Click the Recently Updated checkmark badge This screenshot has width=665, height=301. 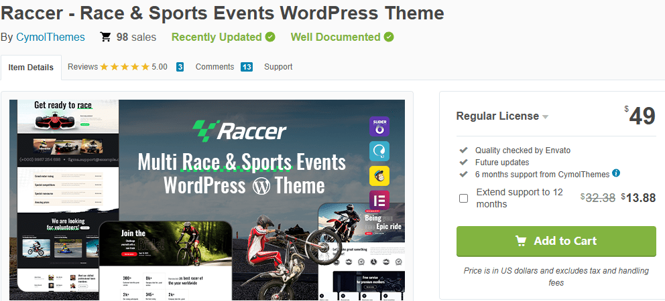pyautogui.click(x=270, y=37)
